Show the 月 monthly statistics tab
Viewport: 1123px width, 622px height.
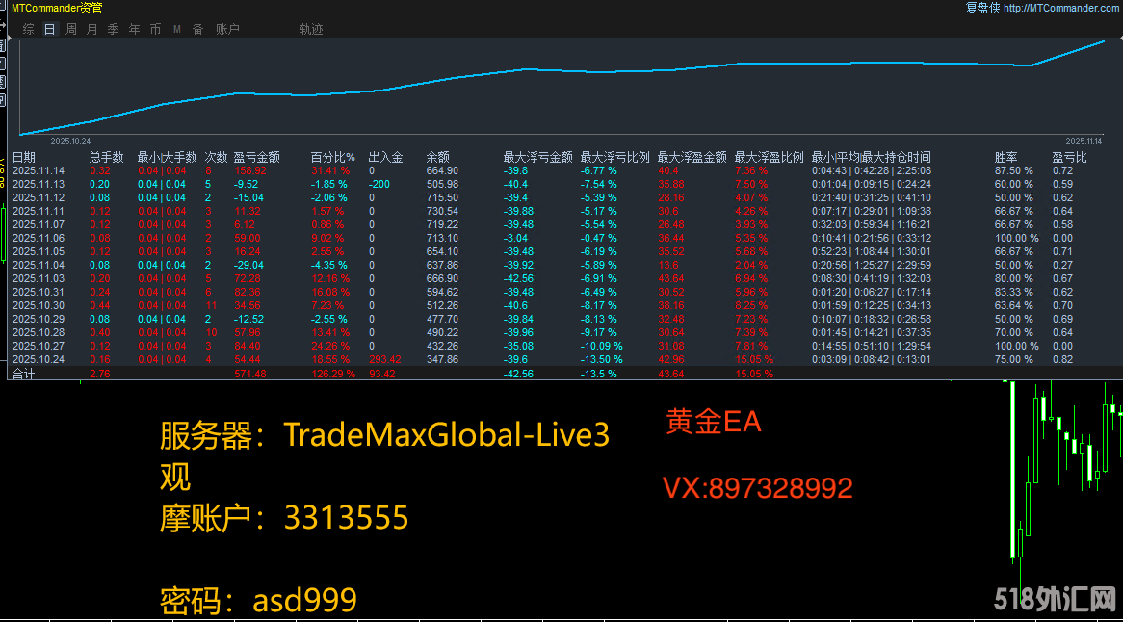click(91, 29)
